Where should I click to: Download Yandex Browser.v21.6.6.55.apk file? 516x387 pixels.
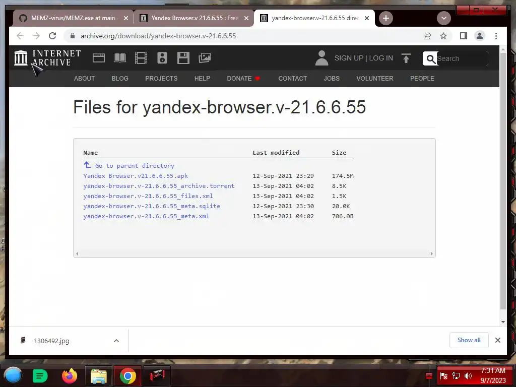(x=136, y=176)
